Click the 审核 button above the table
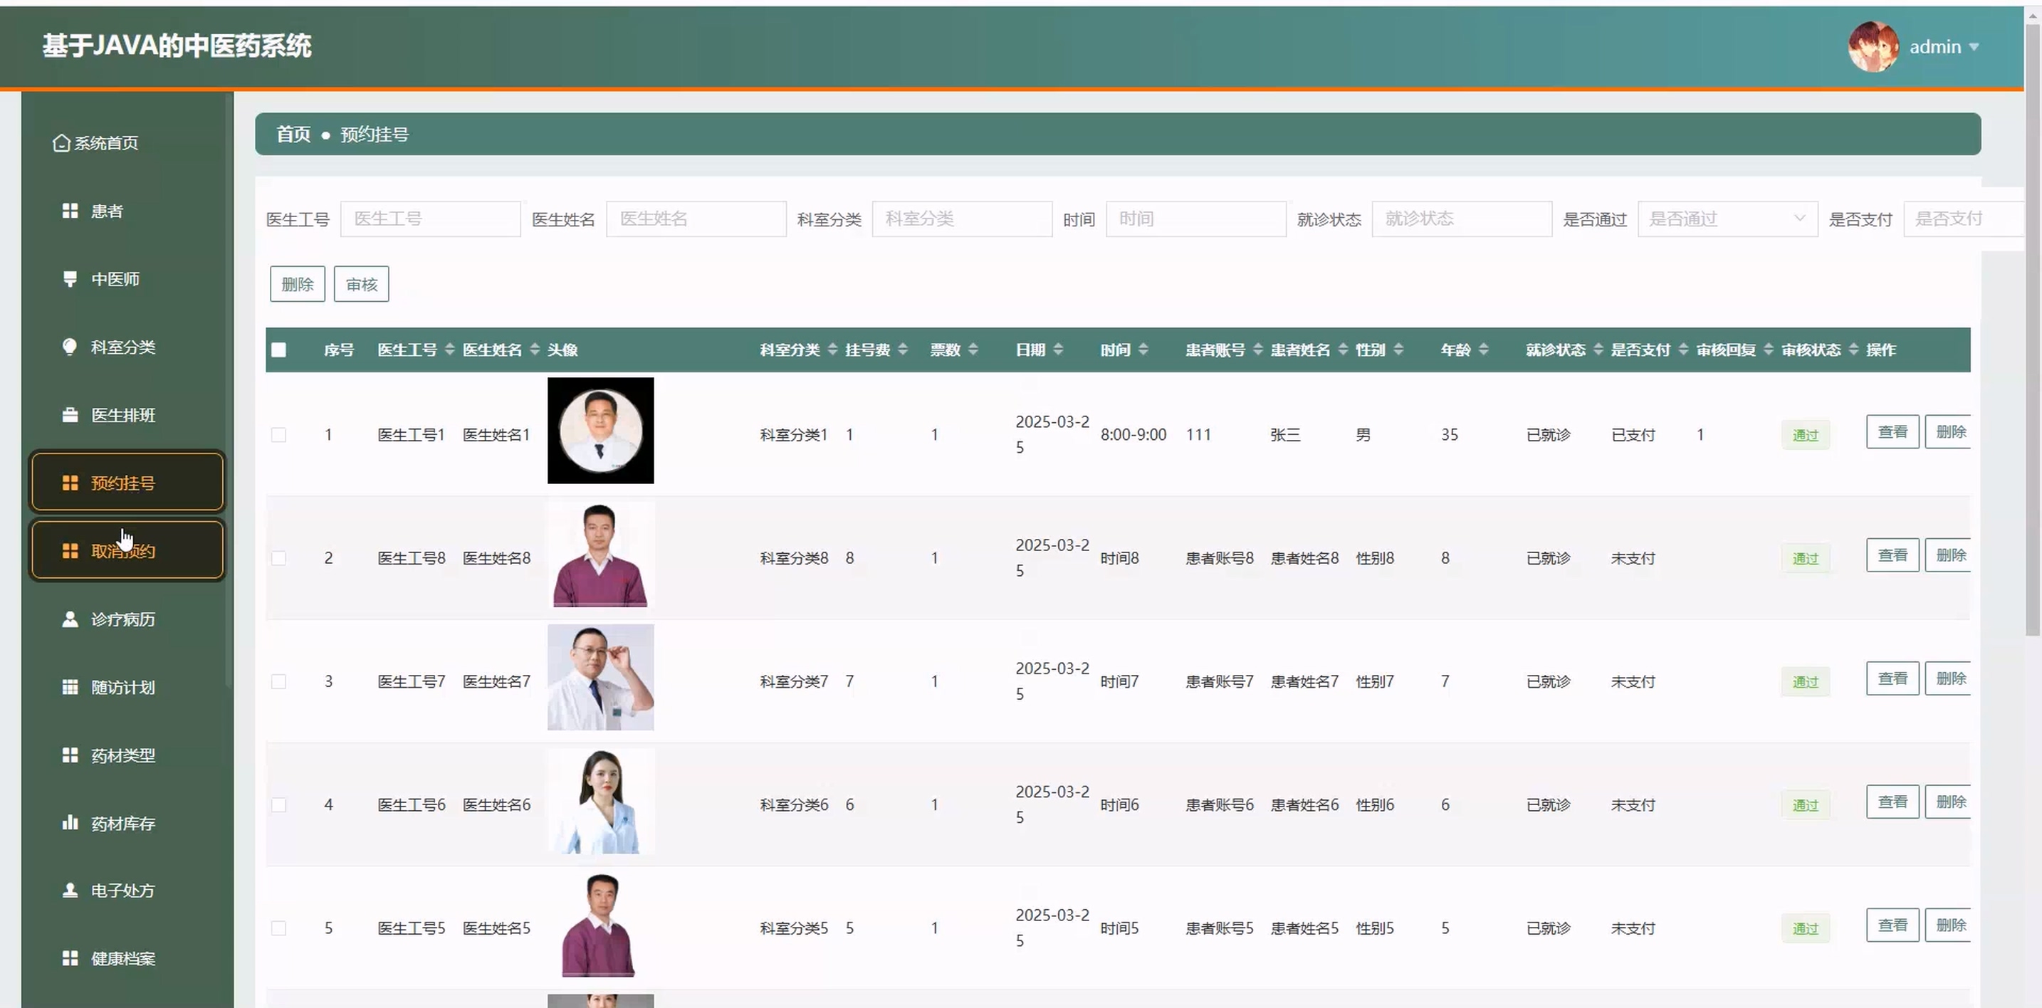Viewport: 2042px width, 1008px height. [x=361, y=285]
